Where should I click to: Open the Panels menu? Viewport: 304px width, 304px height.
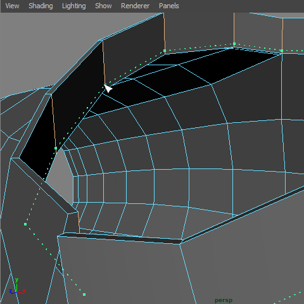169,6
